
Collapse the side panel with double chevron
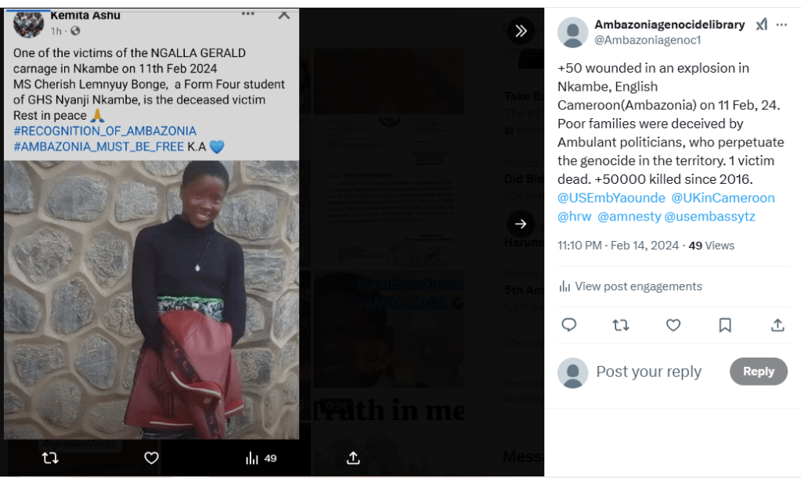[521, 31]
